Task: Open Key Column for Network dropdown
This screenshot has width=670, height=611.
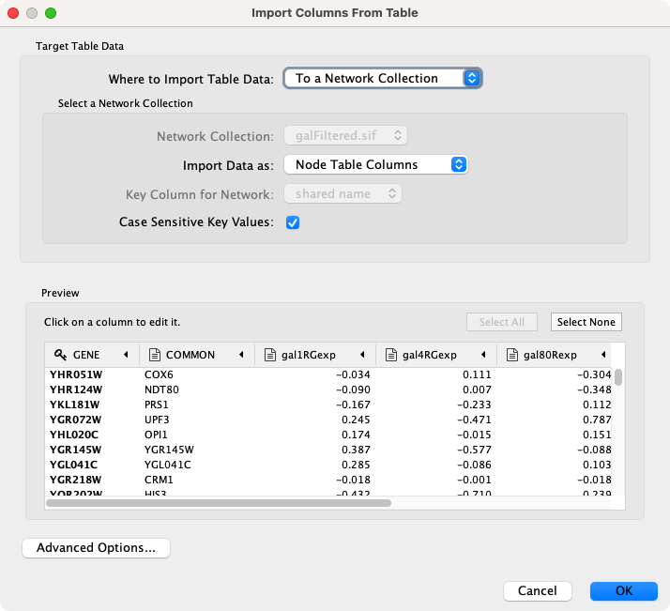Action: click(343, 194)
